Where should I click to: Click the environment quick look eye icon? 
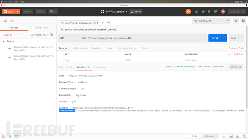(x=236, y=21)
